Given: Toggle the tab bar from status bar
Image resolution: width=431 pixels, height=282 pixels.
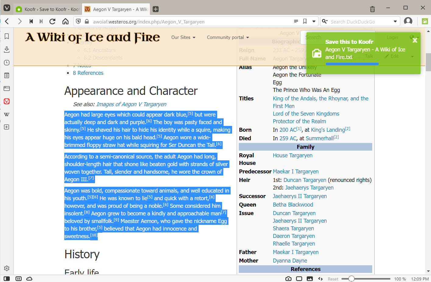Looking at the screenshot, I should [299, 279].
